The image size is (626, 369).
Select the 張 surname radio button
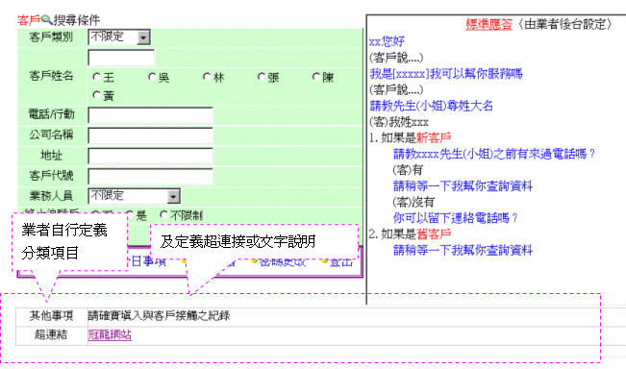[262, 76]
